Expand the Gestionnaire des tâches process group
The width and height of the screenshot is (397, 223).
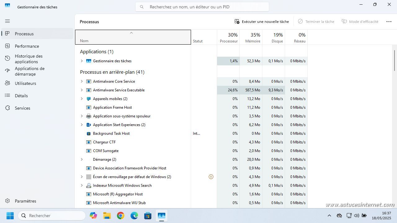(82, 61)
